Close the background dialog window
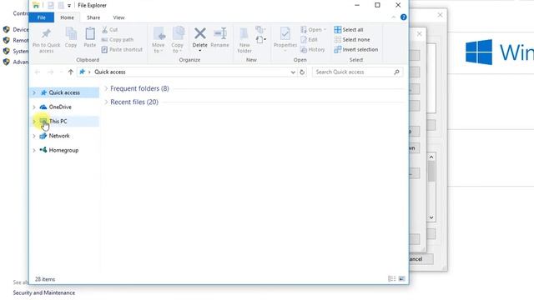534x300 pixels. (x=440, y=15)
